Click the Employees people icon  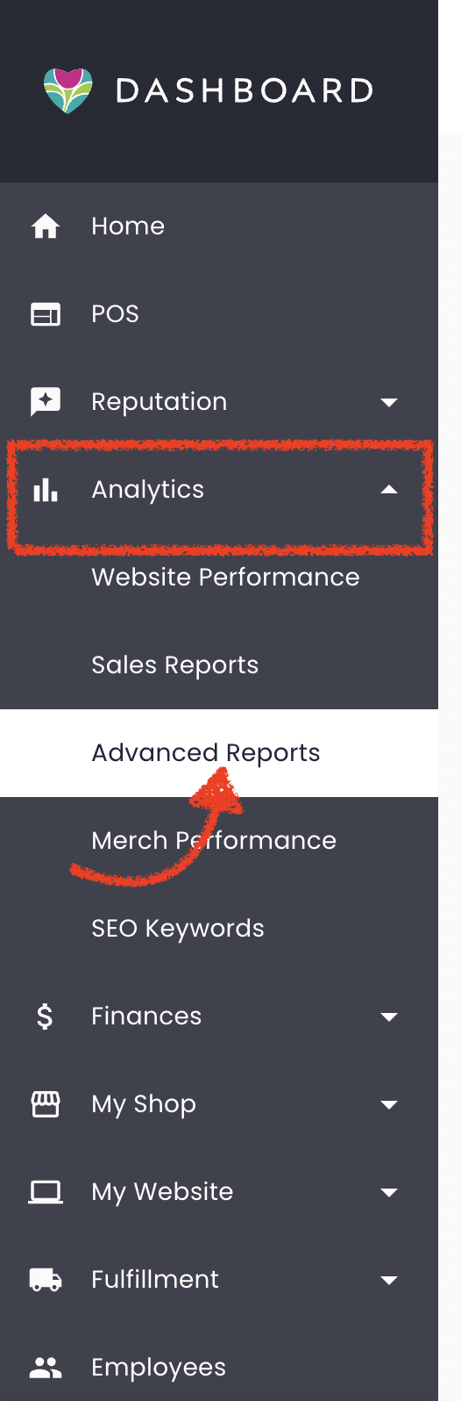(x=46, y=1368)
